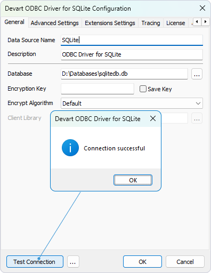Click the Encrypt Algorithm label

point(30,103)
